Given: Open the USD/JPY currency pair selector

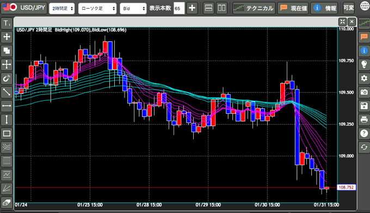Looking at the screenshot, I should pos(24,8).
